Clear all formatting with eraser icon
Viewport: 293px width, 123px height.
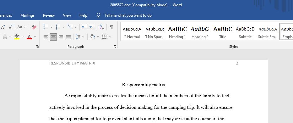click(34, 27)
